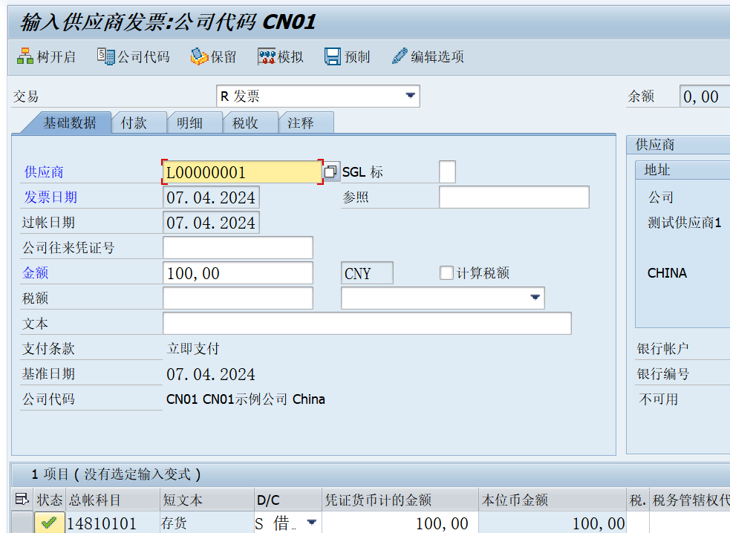Image resolution: width=730 pixels, height=533 pixels.
Task: Click the 状态 column header
Action: (x=49, y=500)
